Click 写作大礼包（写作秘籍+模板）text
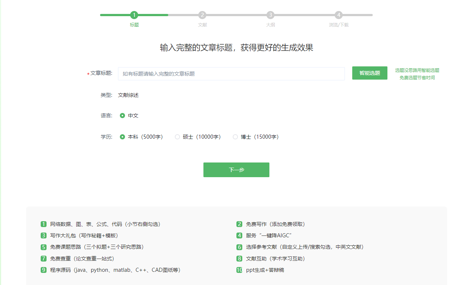Viewport: 449px width, 285px height. pos(84,235)
